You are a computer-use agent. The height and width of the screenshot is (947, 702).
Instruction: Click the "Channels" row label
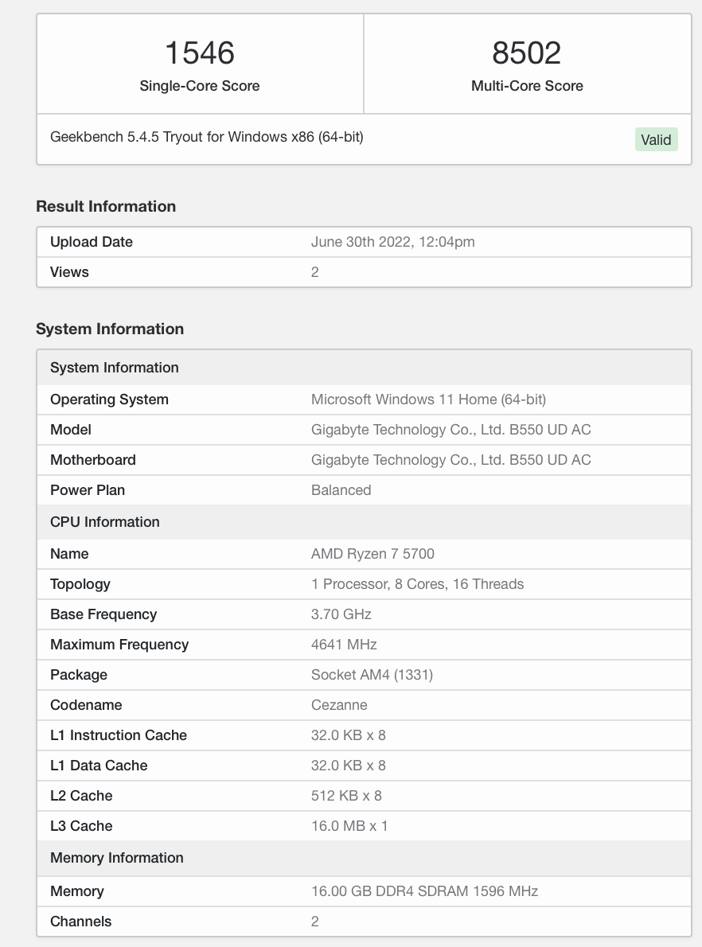80,921
